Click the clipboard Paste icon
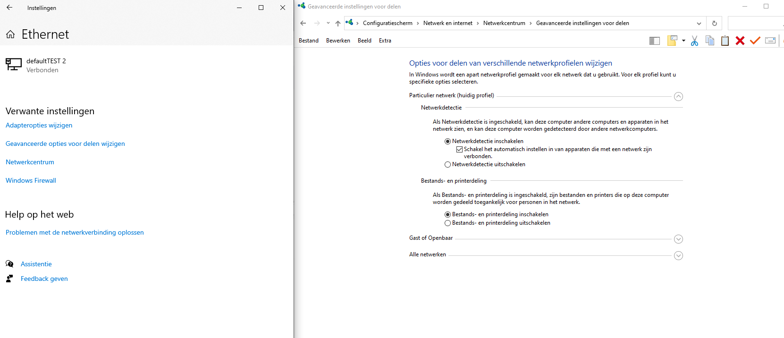The width and height of the screenshot is (784, 338). tap(725, 41)
